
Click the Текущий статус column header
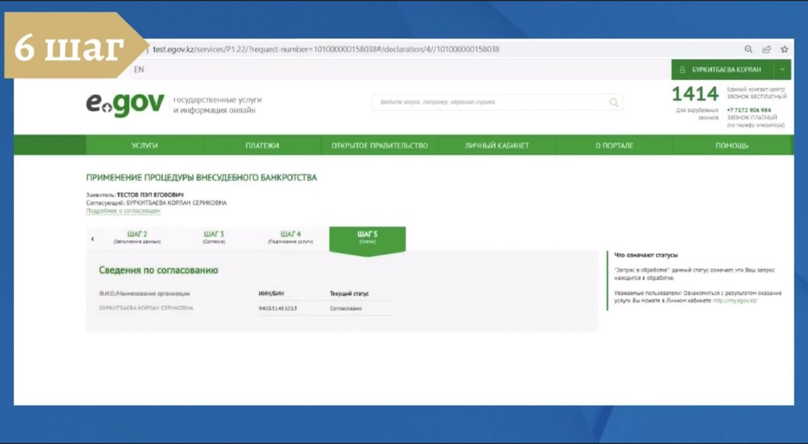tap(349, 293)
